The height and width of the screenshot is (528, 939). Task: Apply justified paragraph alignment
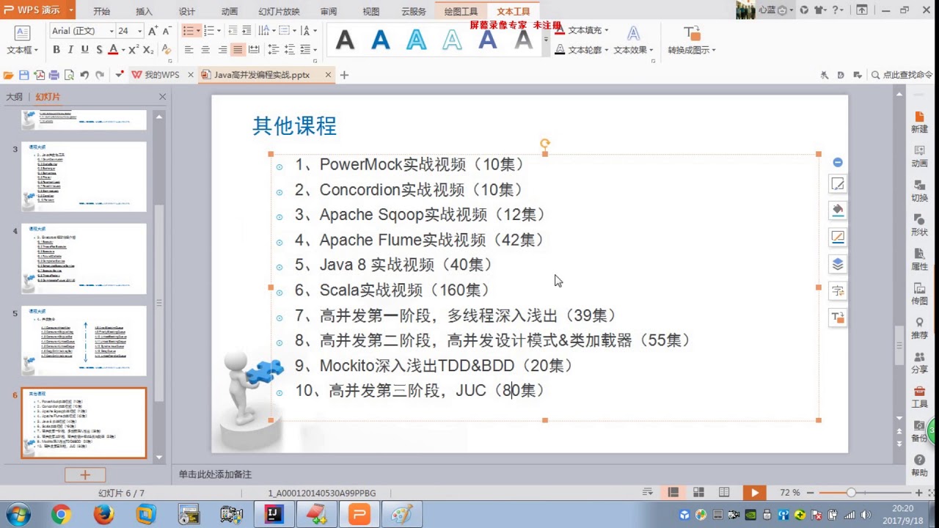click(x=238, y=50)
